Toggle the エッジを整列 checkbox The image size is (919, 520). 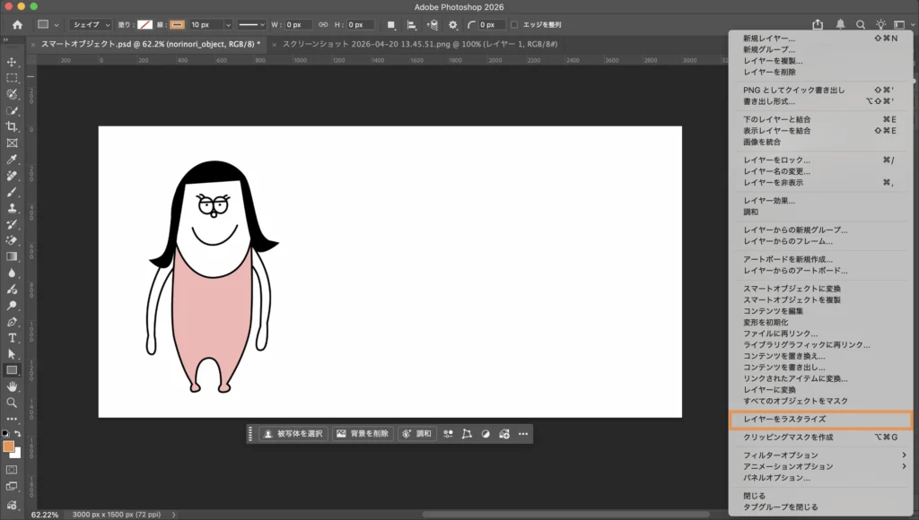514,24
